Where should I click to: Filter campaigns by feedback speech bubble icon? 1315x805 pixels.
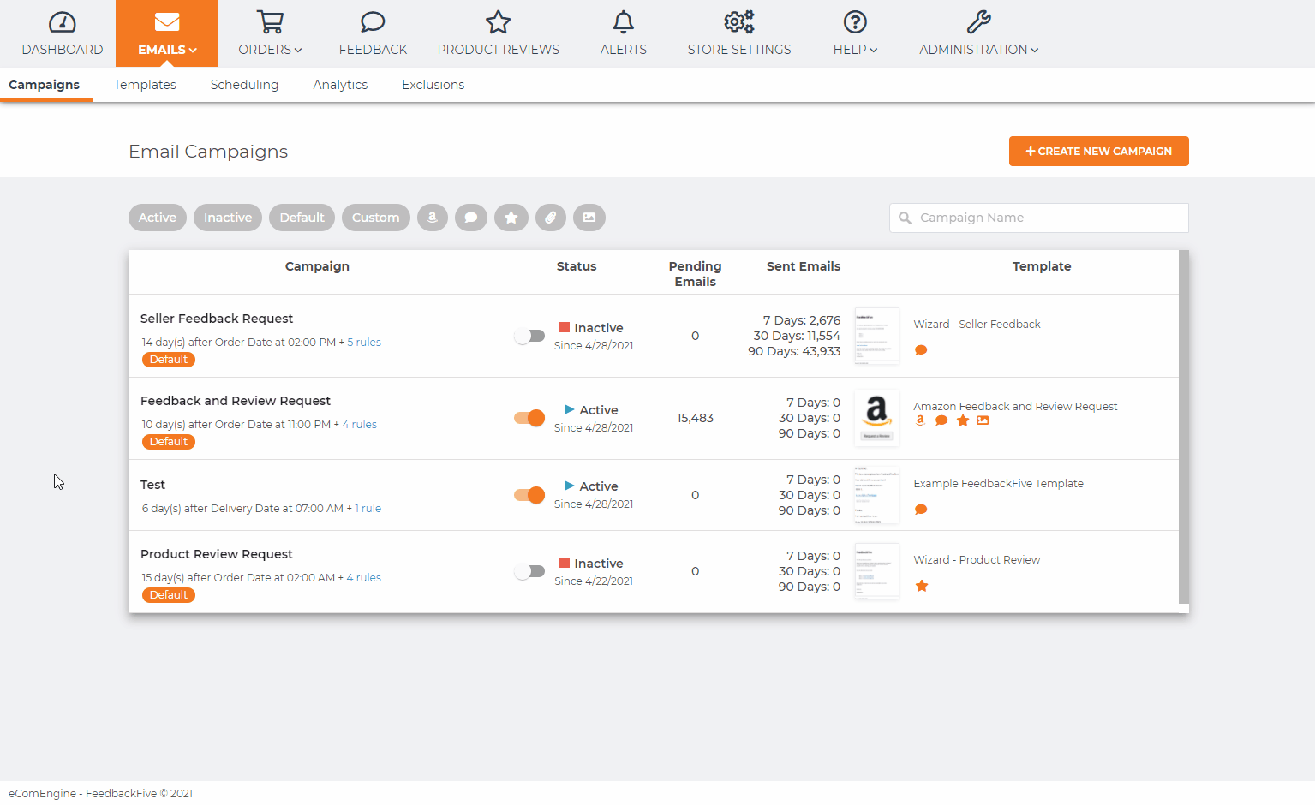coord(471,218)
